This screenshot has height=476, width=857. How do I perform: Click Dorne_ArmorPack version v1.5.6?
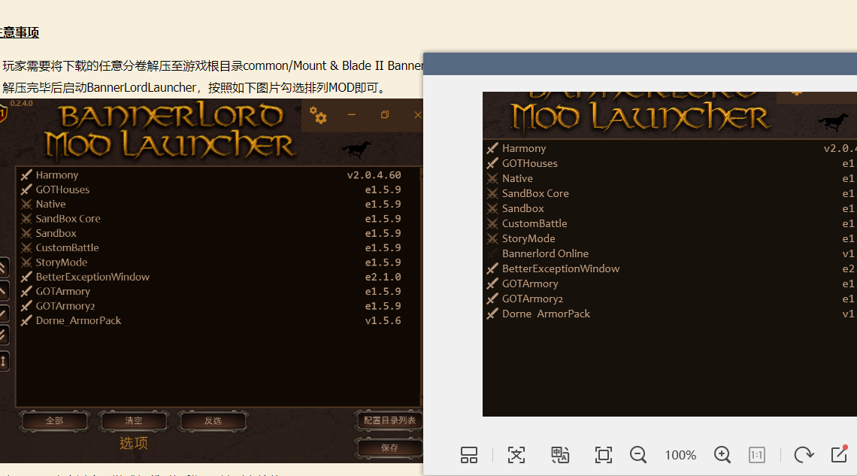[383, 321]
